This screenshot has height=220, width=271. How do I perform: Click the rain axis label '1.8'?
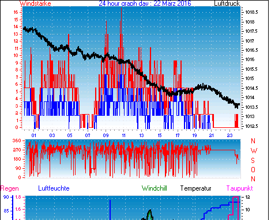[x=18, y=197]
